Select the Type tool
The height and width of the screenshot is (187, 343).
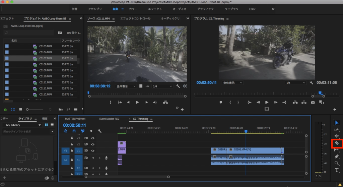pos(337,170)
